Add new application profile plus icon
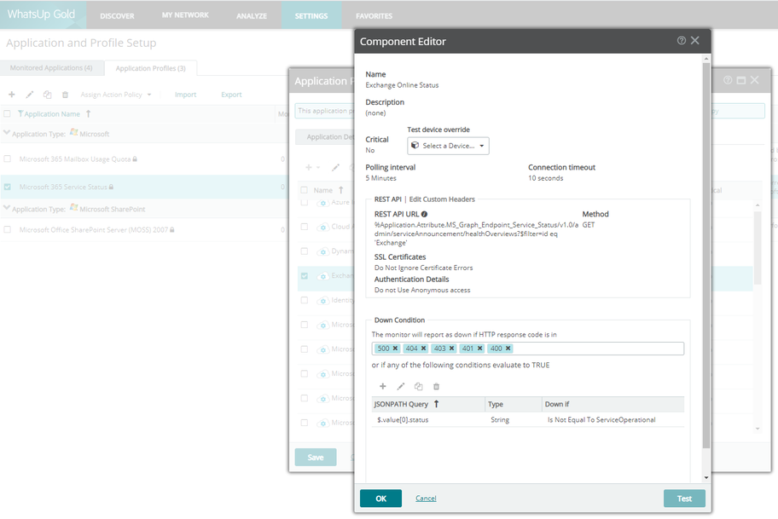The image size is (778, 519). pyautogui.click(x=11, y=95)
